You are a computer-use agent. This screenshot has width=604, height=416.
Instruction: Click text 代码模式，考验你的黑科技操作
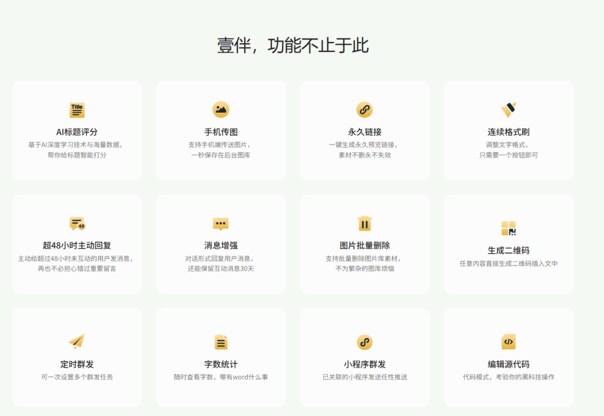508,377
